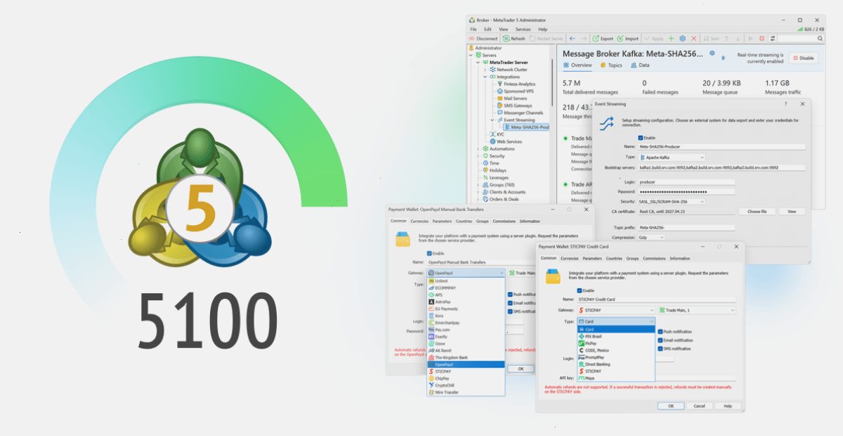Click the help question mark in Event Streaming
This screenshot has width=843, height=436.
785,104
